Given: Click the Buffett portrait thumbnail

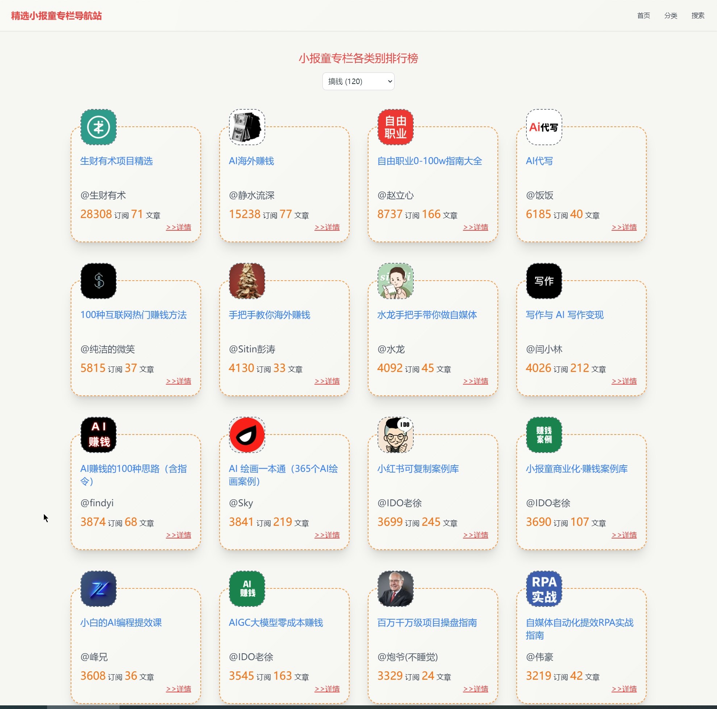Looking at the screenshot, I should [395, 589].
